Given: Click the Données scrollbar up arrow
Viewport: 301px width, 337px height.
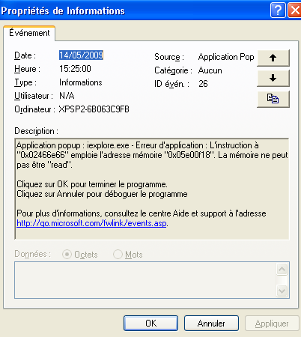Looking at the screenshot, I should click(x=282, y=269).
